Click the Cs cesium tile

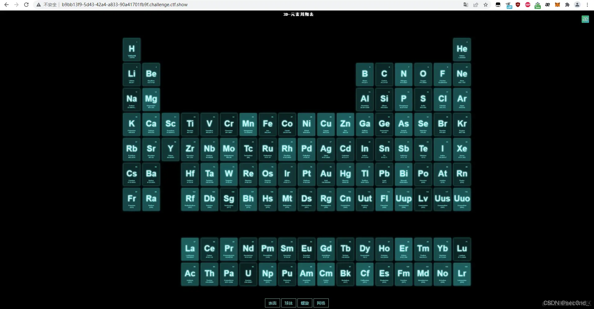(x=132, y=174)
